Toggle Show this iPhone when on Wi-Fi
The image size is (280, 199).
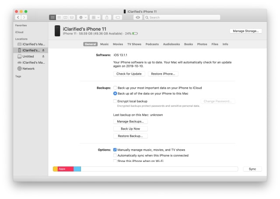[x=115, y=161]
